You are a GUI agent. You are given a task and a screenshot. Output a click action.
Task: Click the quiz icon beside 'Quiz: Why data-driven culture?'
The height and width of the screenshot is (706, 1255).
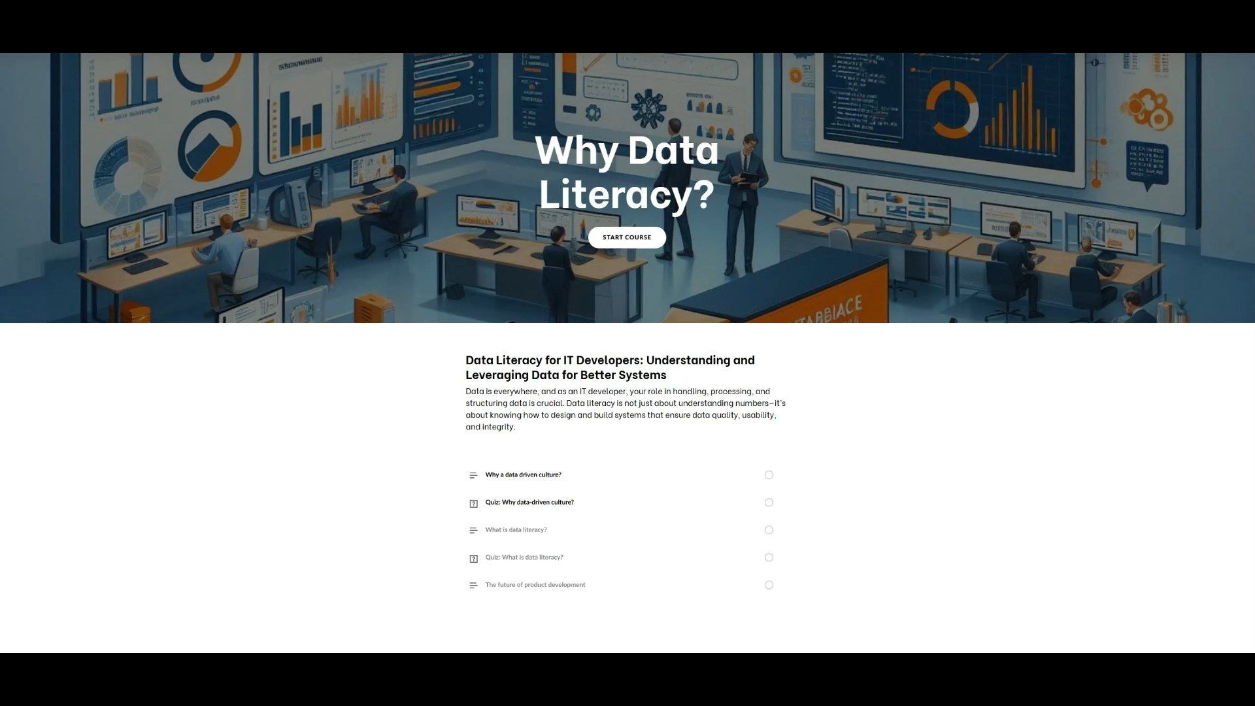473,503
